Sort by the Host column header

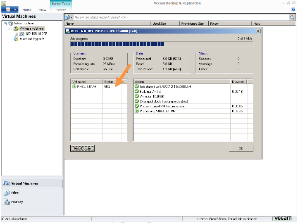[273, 24]
